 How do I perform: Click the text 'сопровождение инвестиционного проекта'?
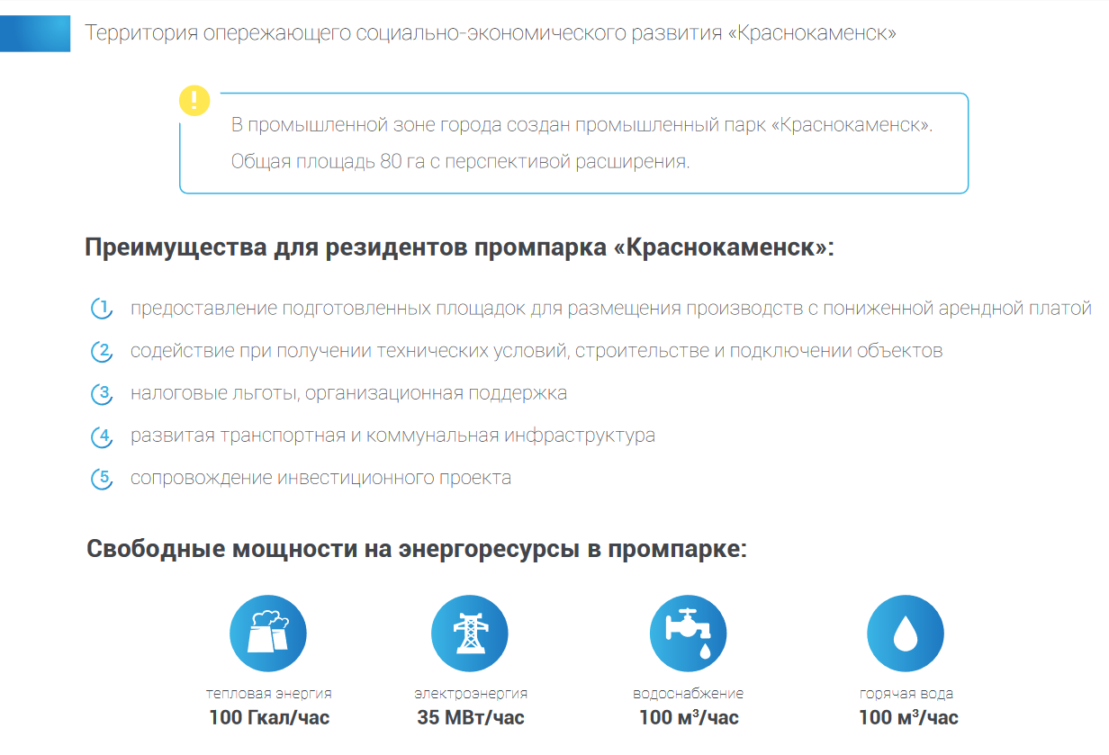pos(320,478)
